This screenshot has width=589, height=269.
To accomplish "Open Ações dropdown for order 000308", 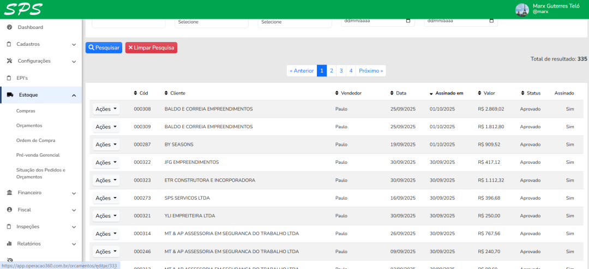I will (106, 109).
